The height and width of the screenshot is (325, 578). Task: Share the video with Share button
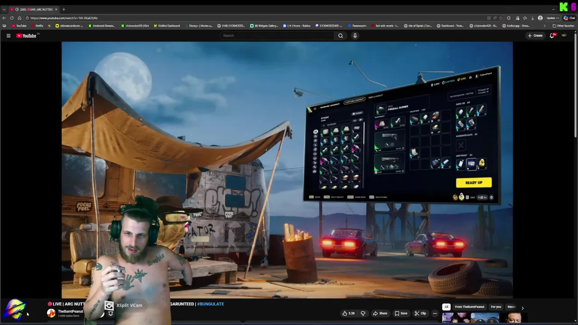coord(380,313)
